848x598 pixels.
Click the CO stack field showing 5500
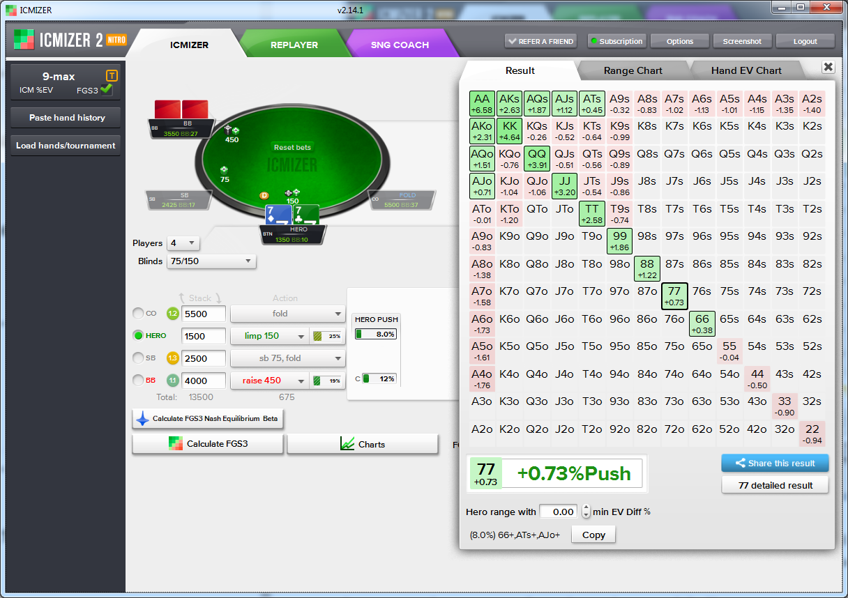pyautogui.click(x=204, y=314)
